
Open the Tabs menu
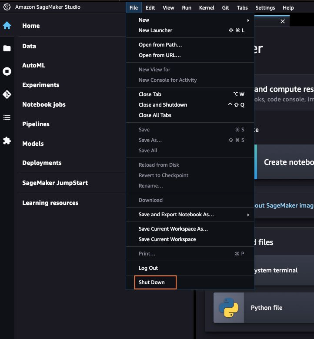click(x=242, y=7)
